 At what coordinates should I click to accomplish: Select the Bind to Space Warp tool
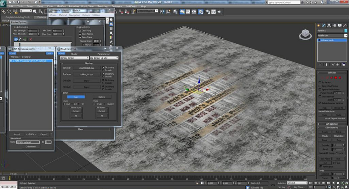(15, 11)
